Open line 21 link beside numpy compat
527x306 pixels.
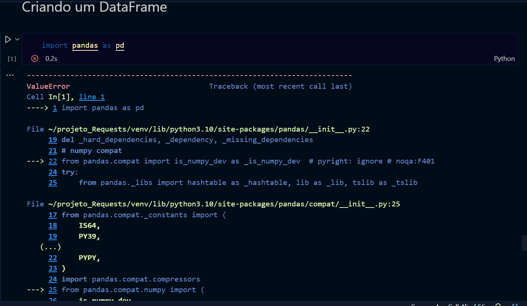pyautogui.click(x=53, y=151)
